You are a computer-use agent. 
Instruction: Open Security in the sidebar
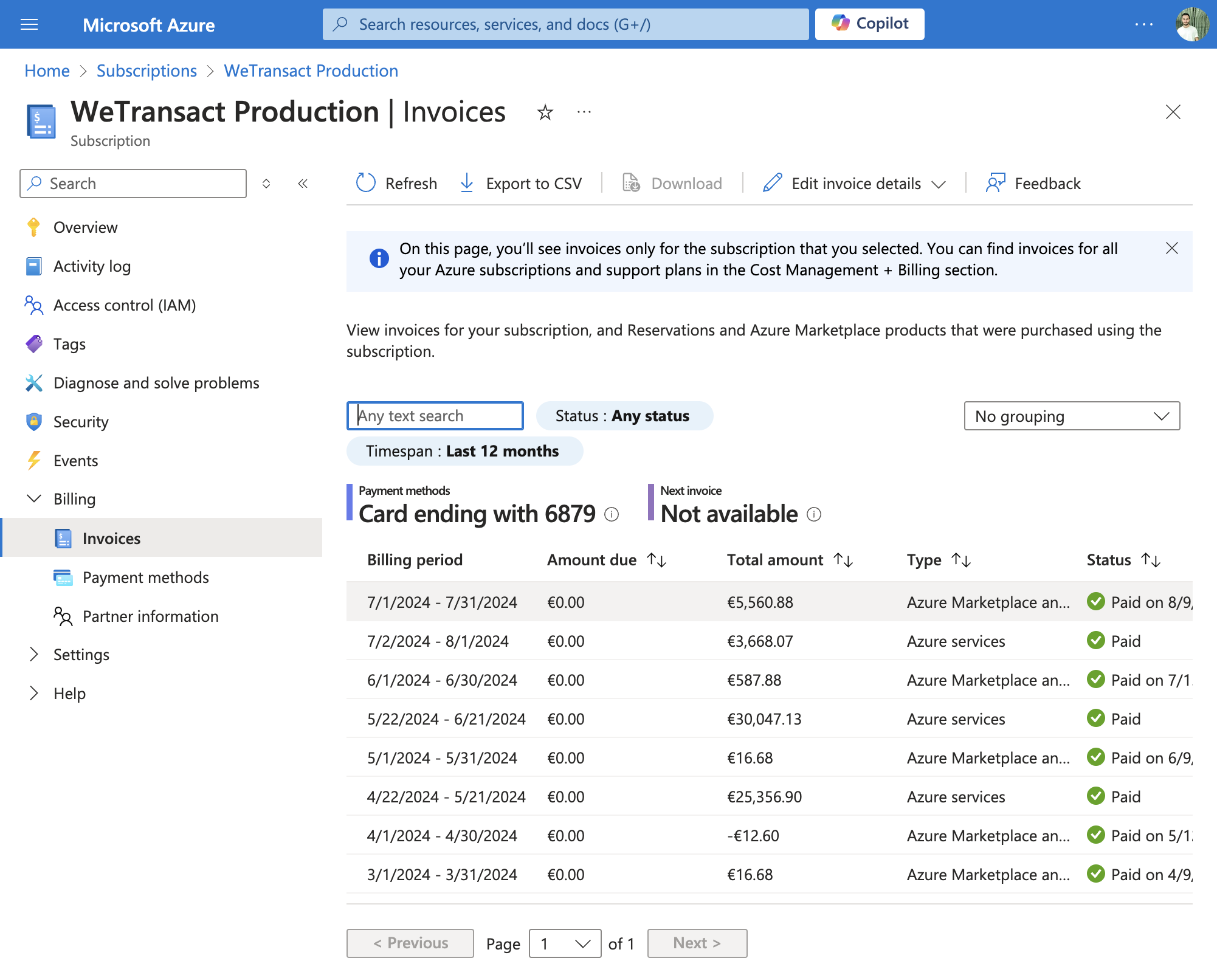[81, 422]
